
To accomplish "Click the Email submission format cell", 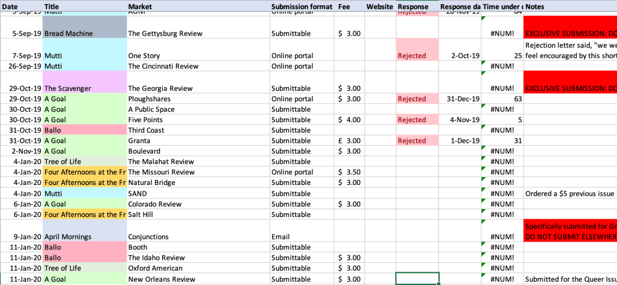I will (303, 231).
